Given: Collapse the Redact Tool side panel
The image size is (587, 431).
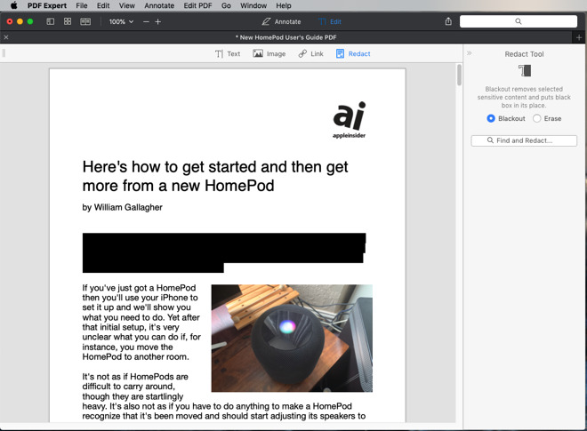Looking at the screenshot, I should click(x=469, y=53).
